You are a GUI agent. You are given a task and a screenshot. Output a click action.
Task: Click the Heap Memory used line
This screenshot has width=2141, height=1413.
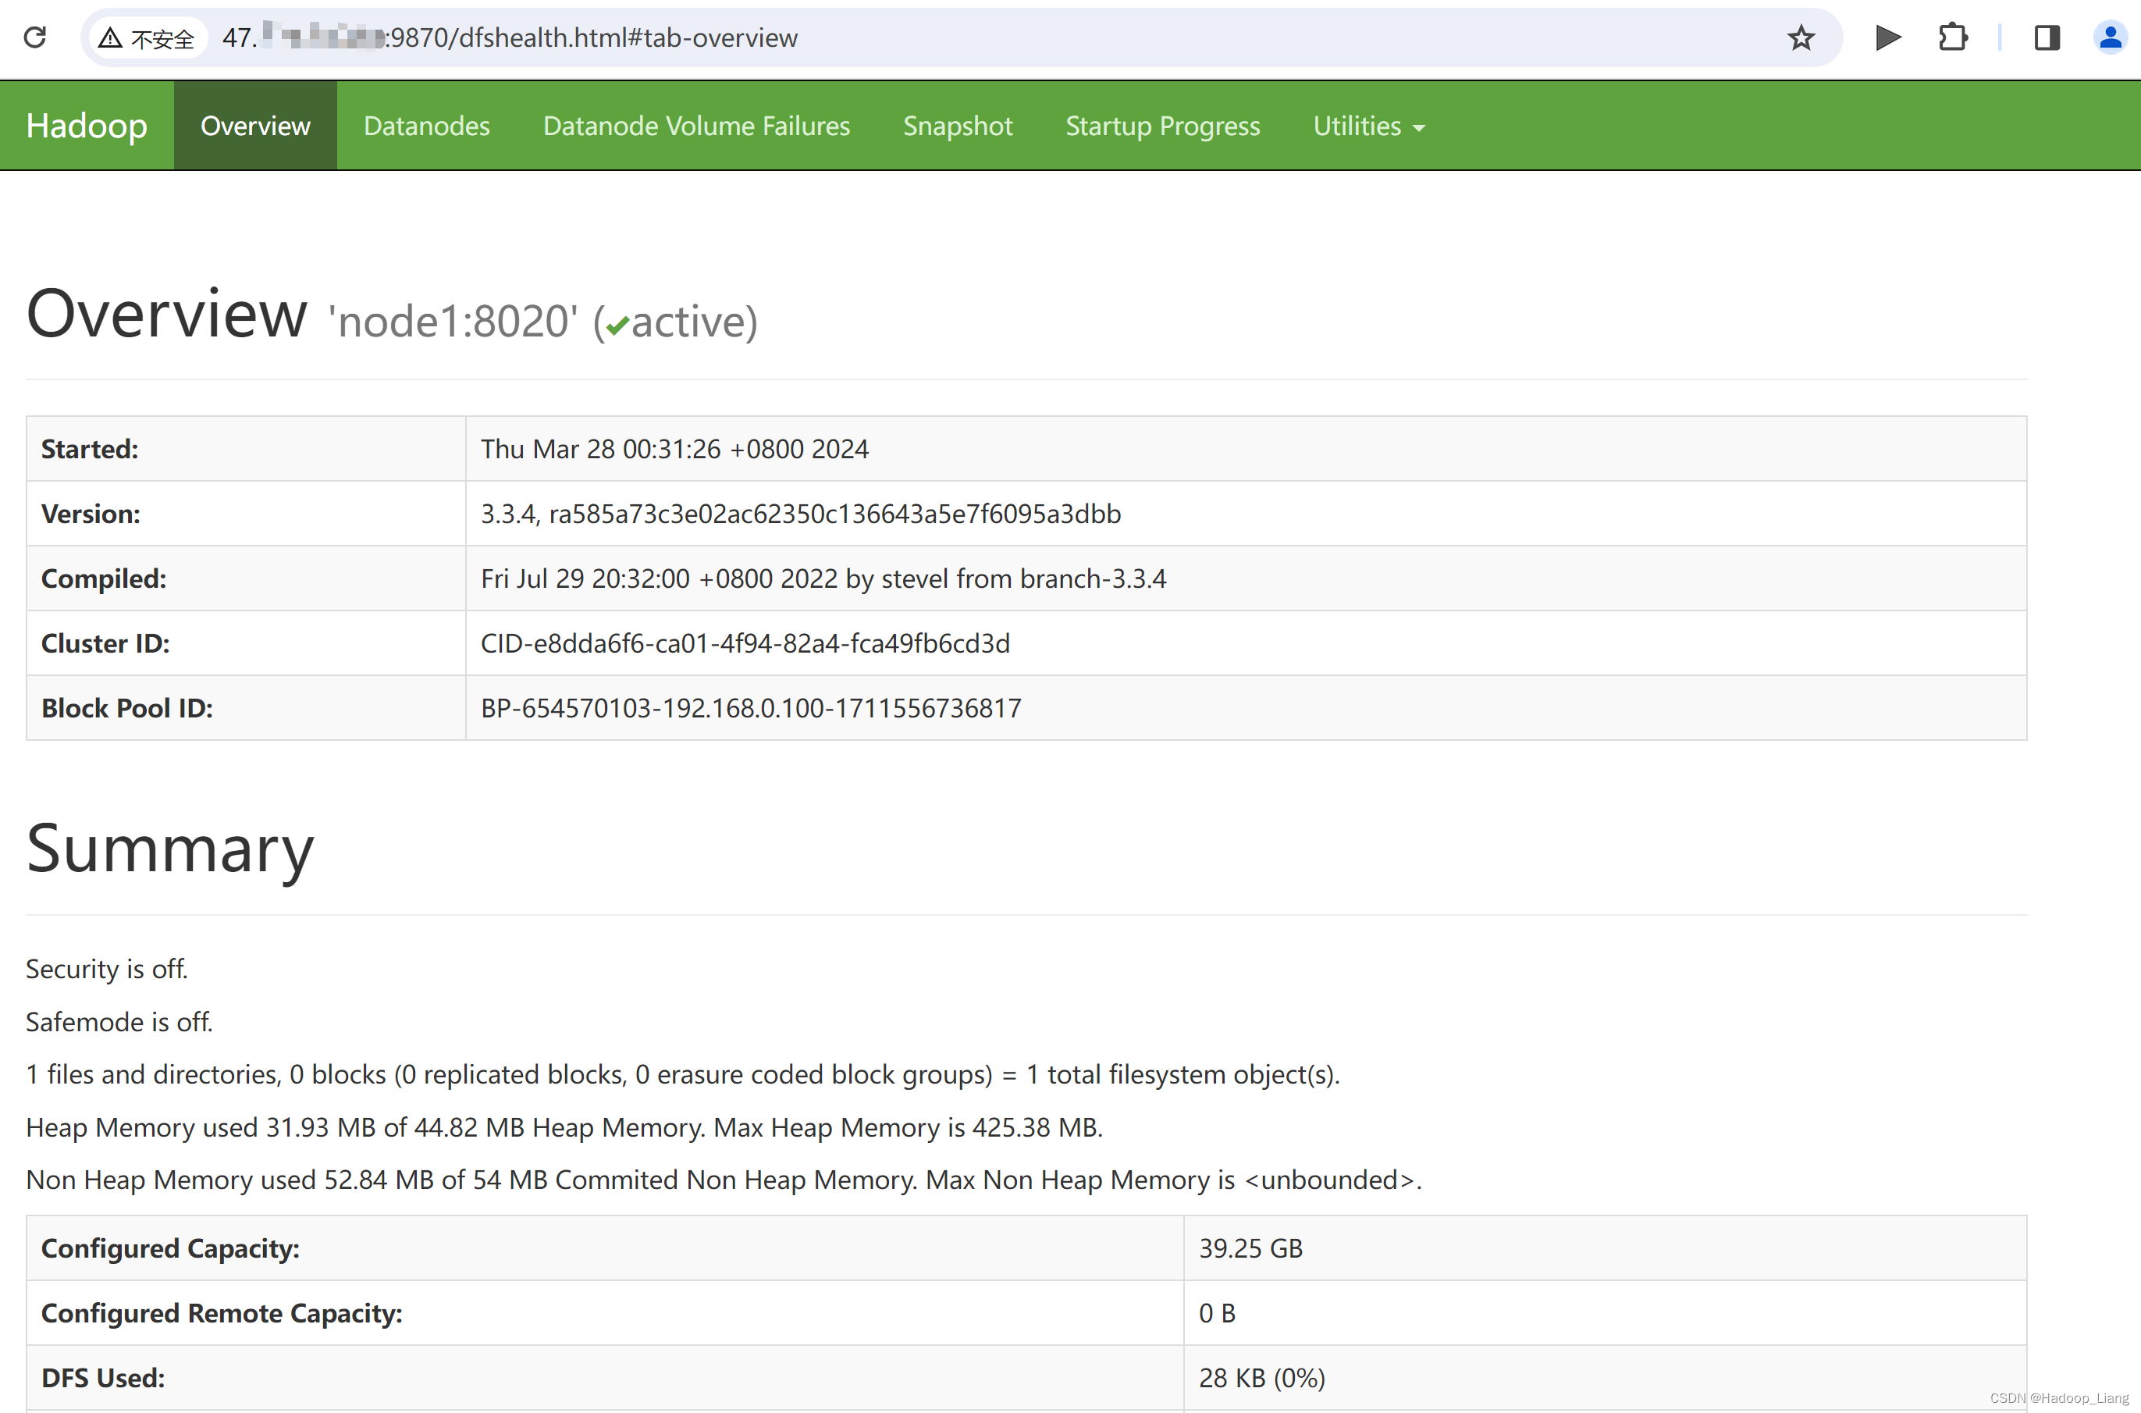coord(564,1127)
